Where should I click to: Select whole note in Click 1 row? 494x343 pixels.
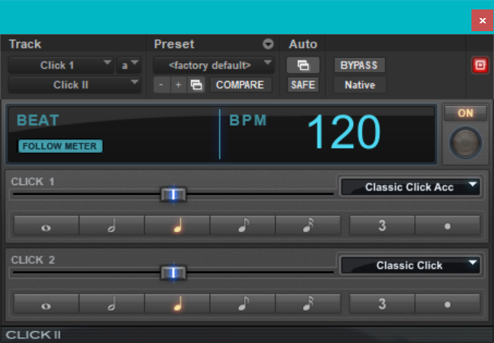pyautogui.click(x=46, y=226)
